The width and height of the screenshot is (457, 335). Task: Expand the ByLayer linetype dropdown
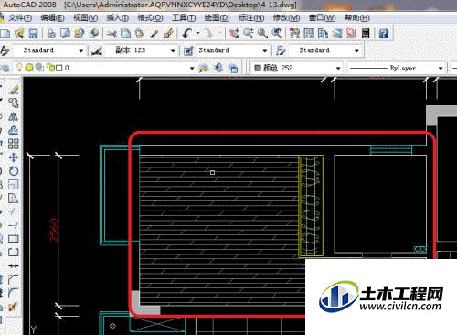pos(441,68)
